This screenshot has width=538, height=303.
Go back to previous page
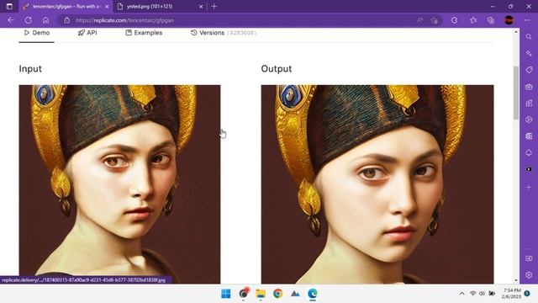coord(11,20)
